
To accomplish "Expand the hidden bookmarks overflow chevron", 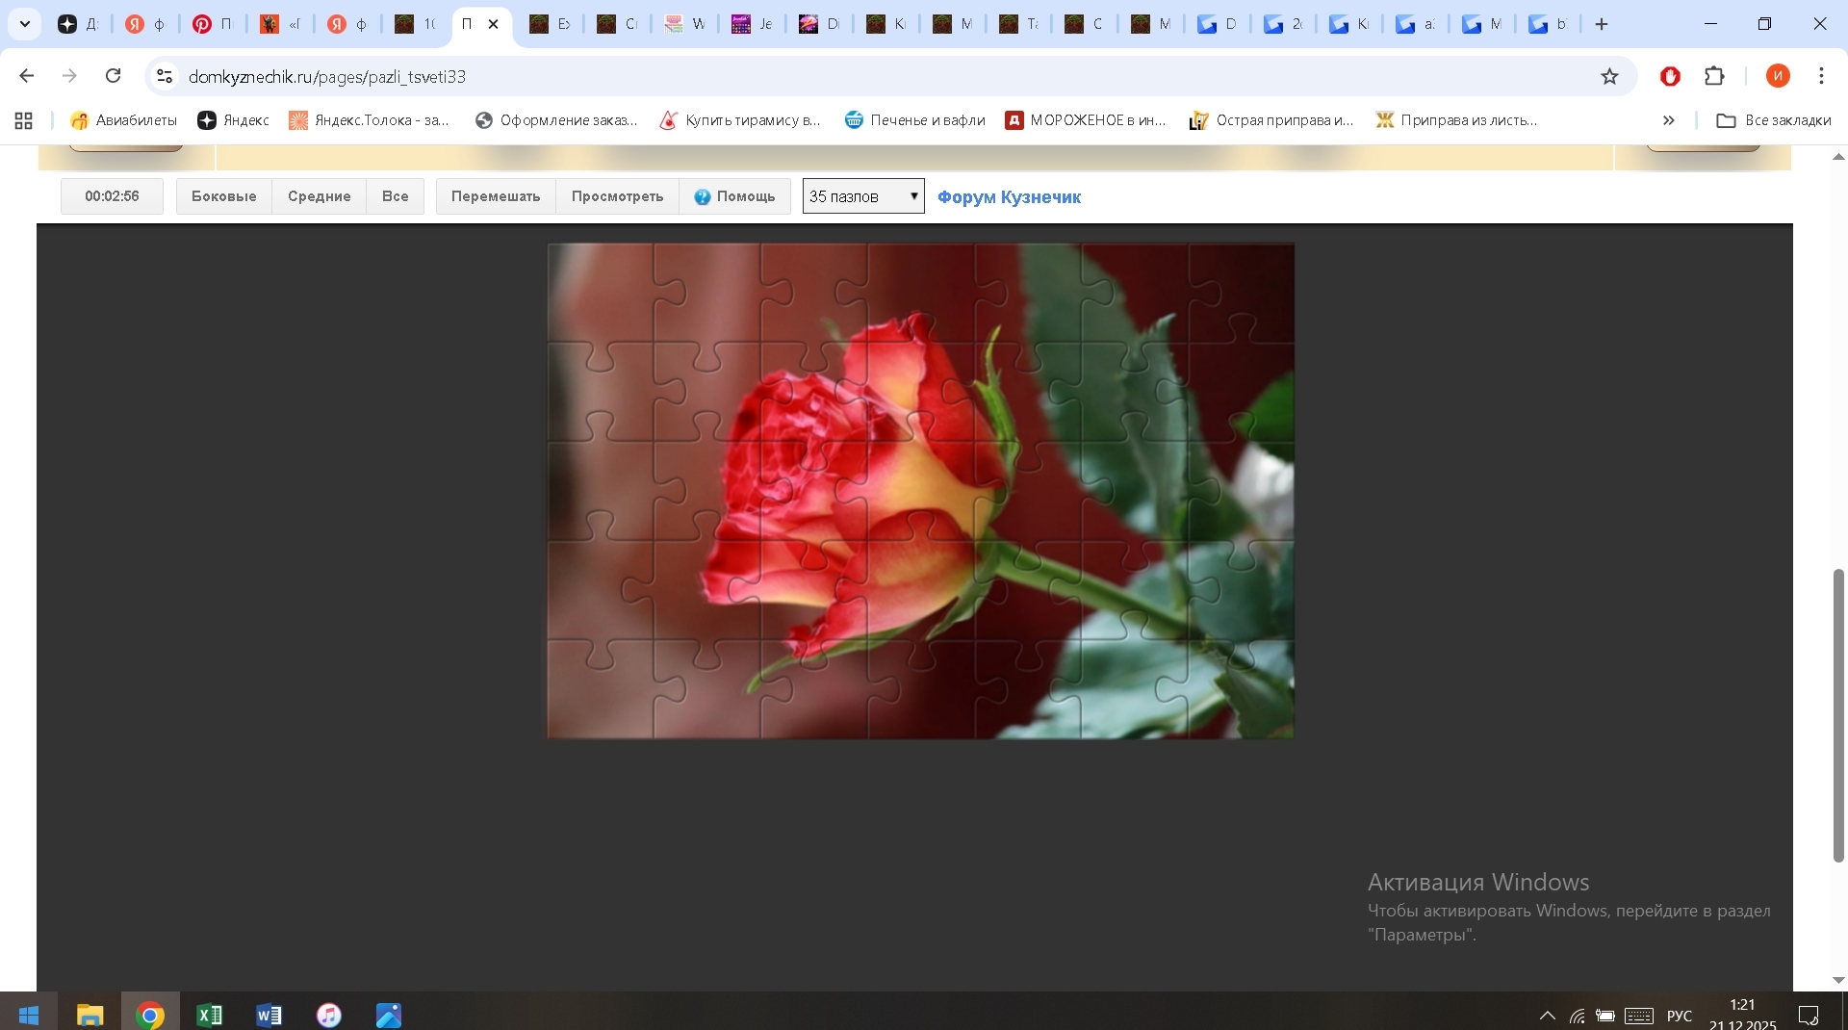I will click(1668, 120).
